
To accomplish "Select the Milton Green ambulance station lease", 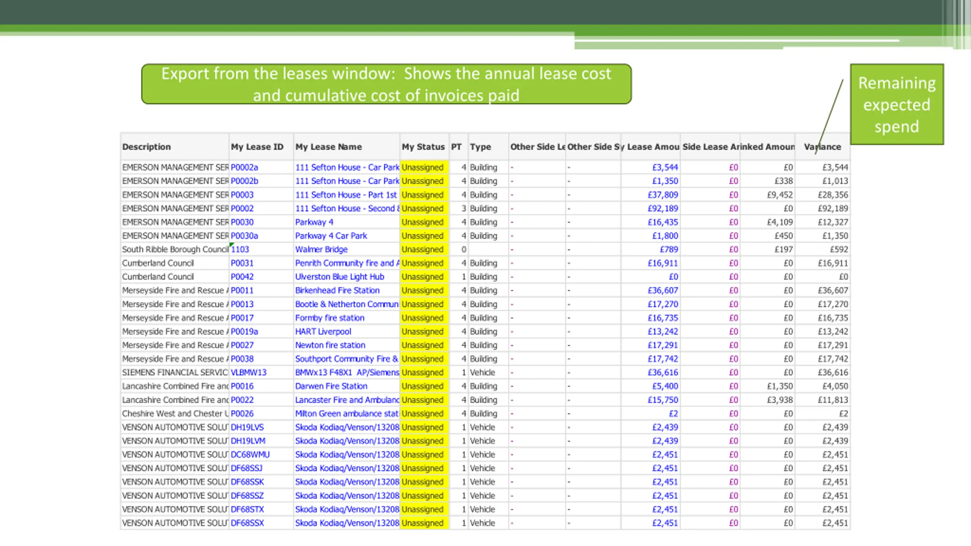I will pyautogui.click(x=347, y=413).
